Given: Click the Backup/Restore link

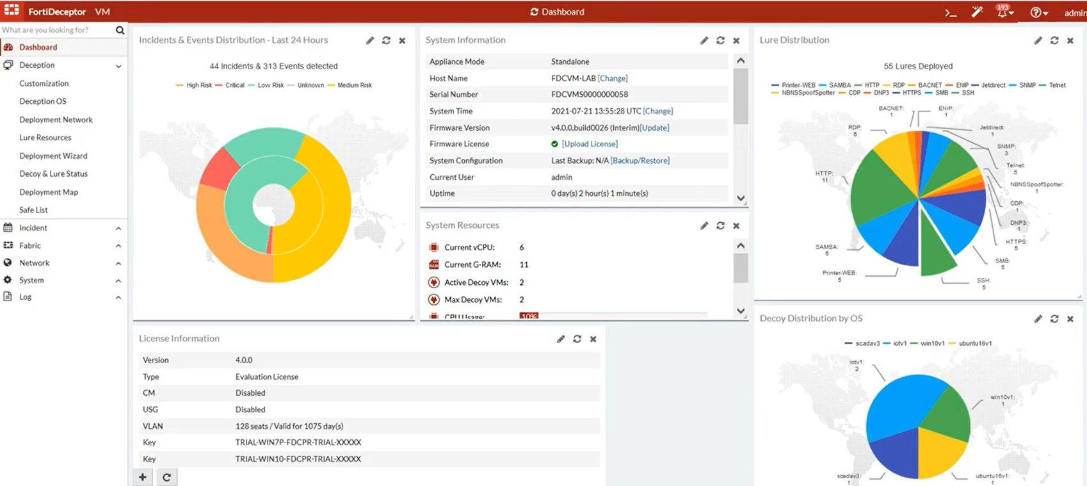Looking at the screenshot, I should [x=640, y=161].
